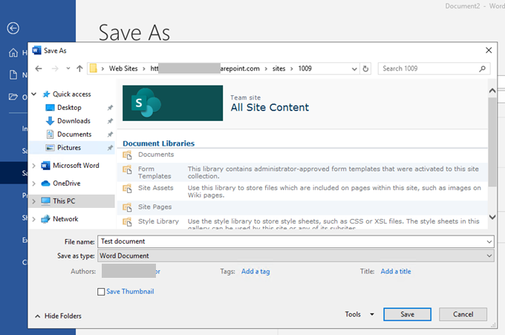Click the Forward arrow in dialog toolbar
505x335 pixels.
55,68
